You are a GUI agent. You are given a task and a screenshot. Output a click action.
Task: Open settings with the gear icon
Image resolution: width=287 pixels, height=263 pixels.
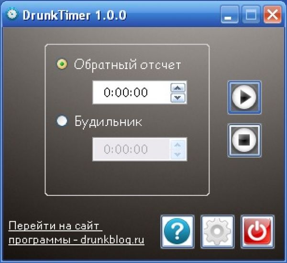click(218, 232)
